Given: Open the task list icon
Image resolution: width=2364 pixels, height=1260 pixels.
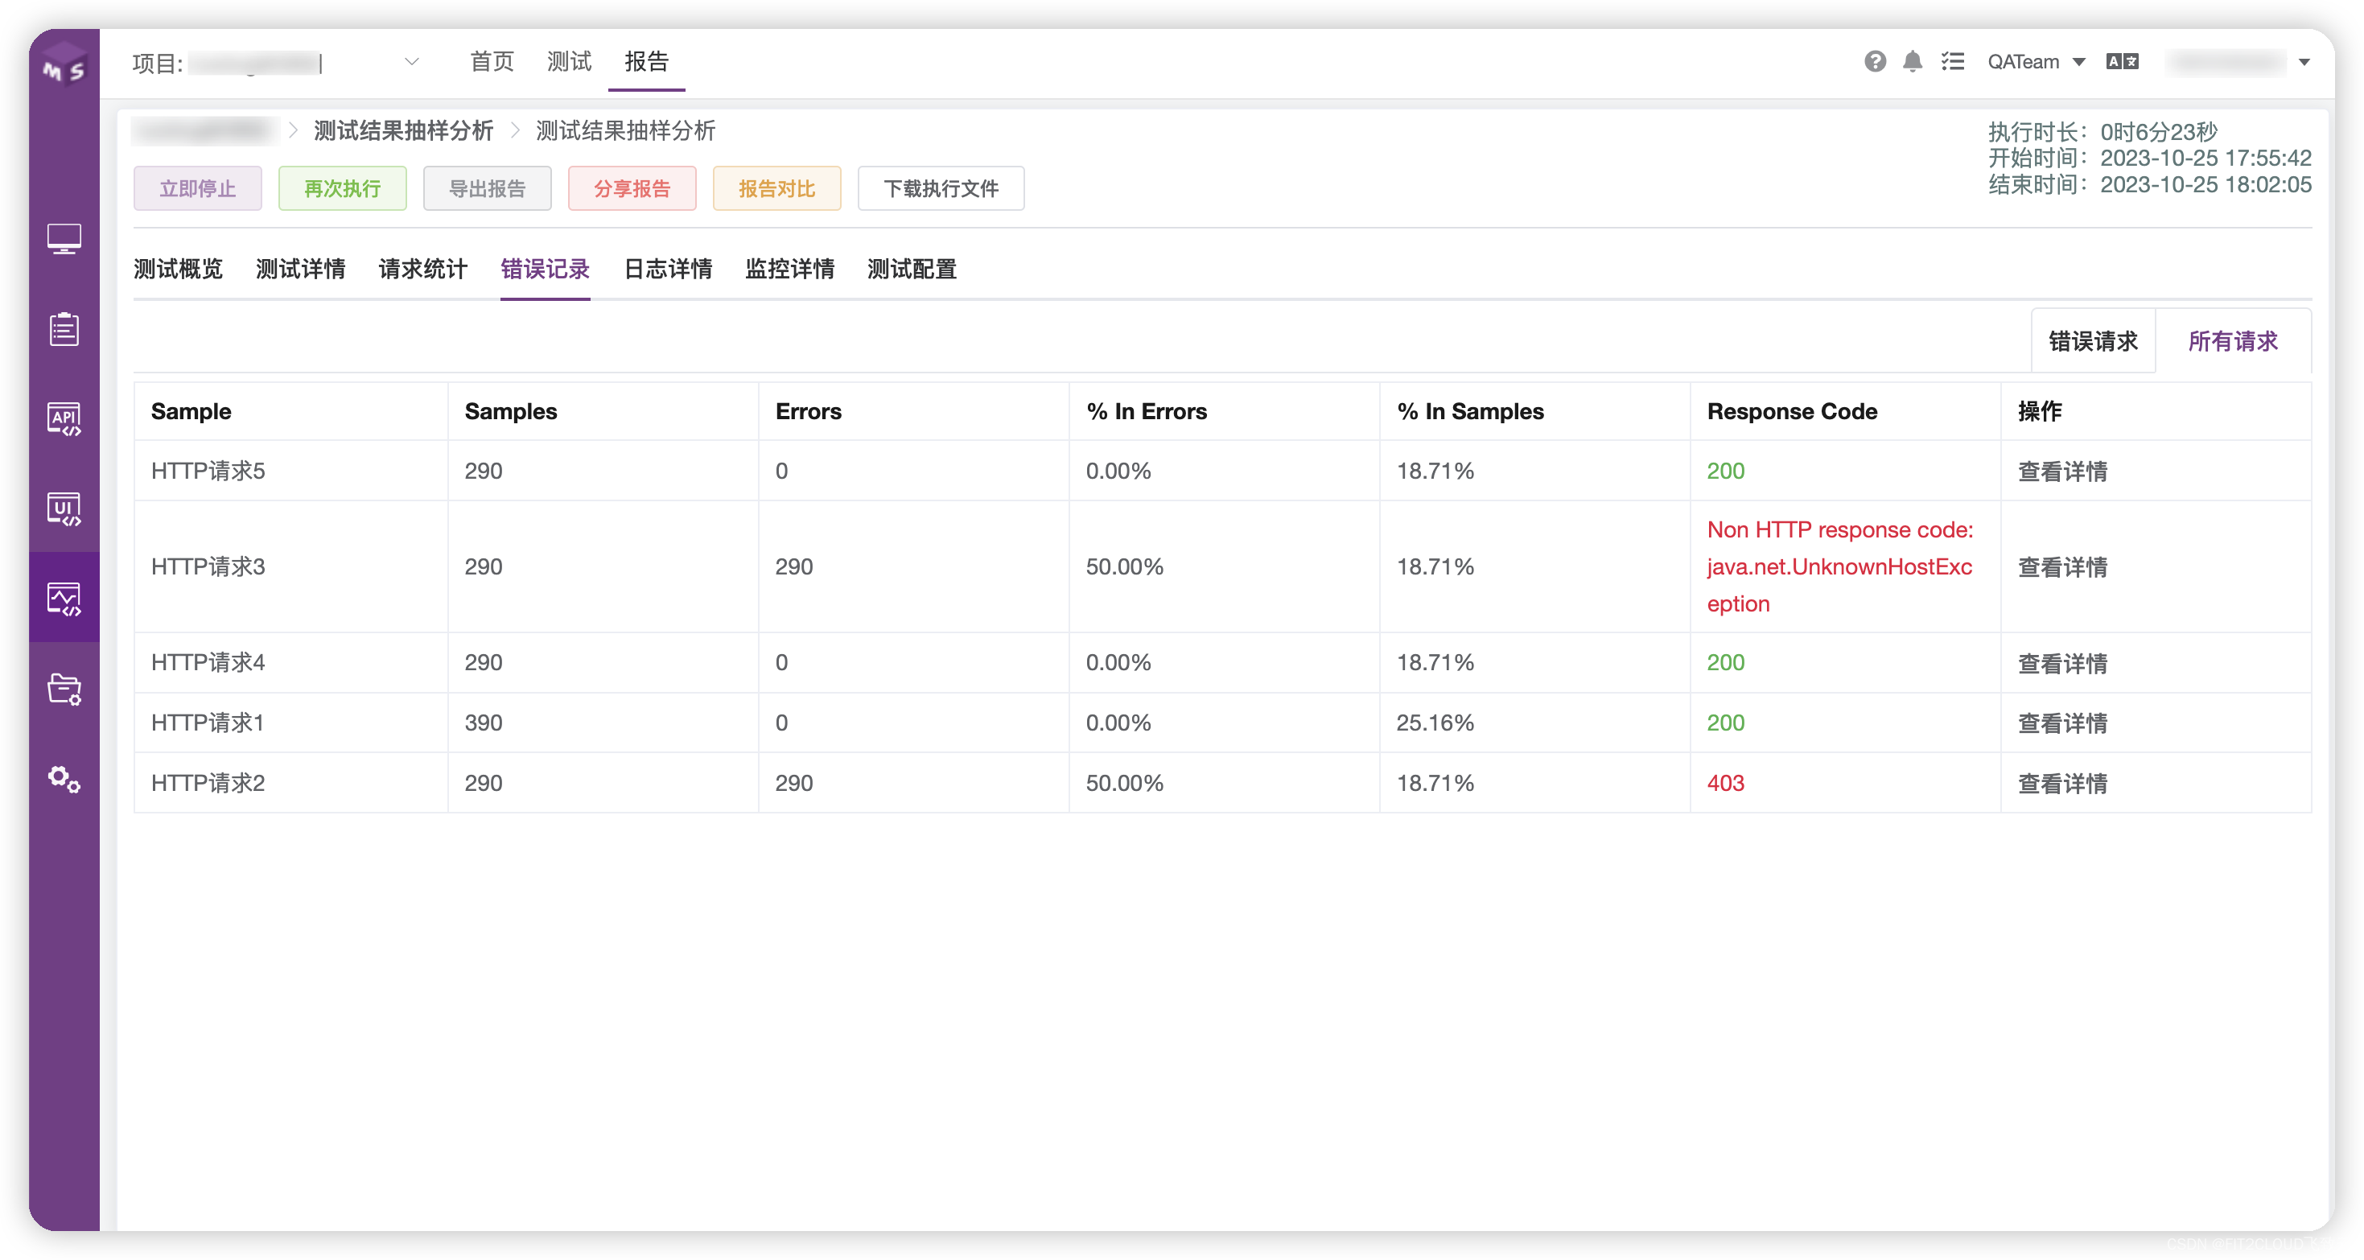Looking at the screenshot, I should [x=1952, y=61].
